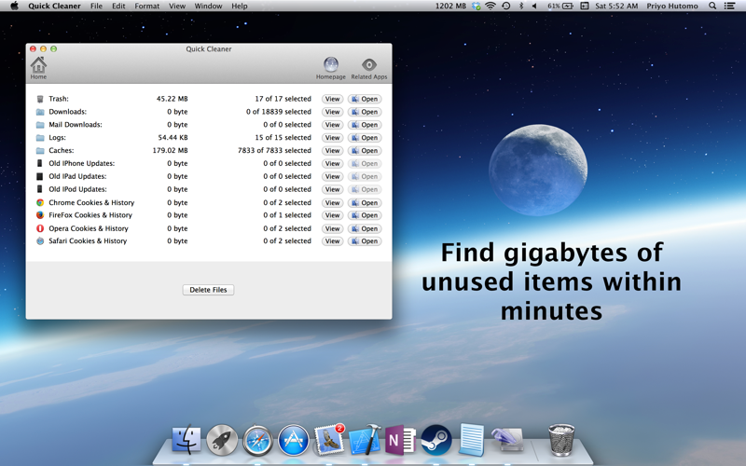Click View for Old iPhone Updates

[333, 163]
